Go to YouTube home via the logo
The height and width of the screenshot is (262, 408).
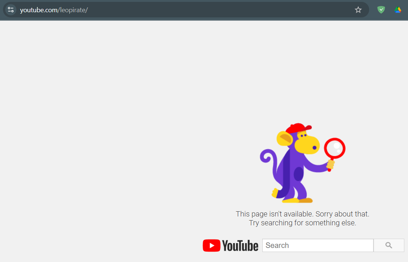coord(230,246)
